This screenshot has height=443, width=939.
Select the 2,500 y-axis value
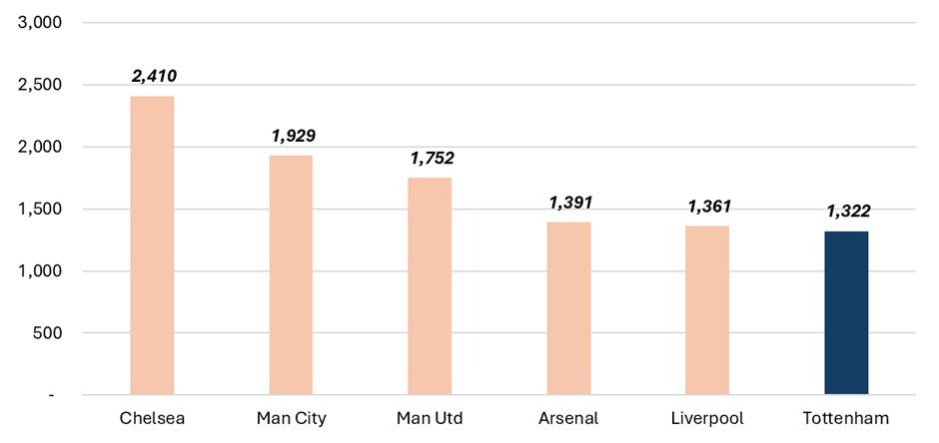coord(41,85)
